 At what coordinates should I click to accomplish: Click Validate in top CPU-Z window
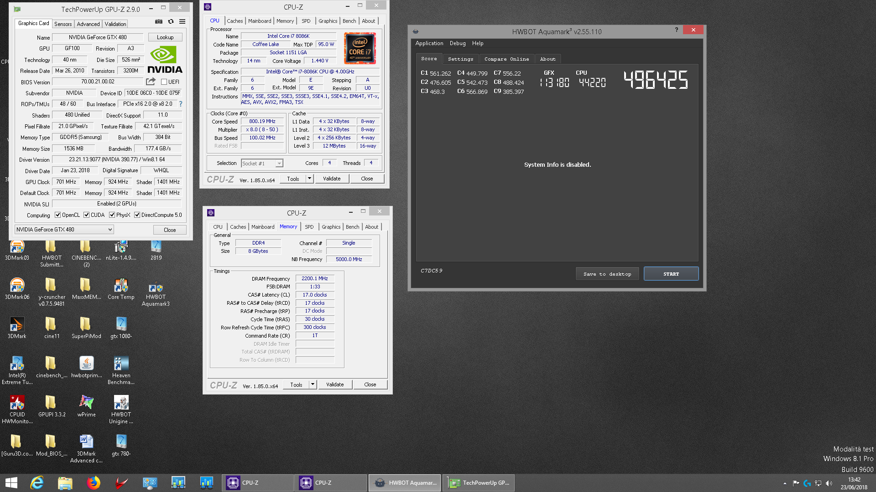[332, 179]
